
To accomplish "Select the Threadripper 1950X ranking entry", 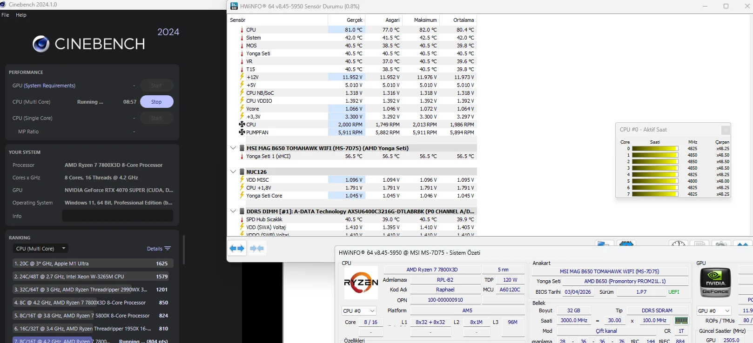I will coord(93,329).
